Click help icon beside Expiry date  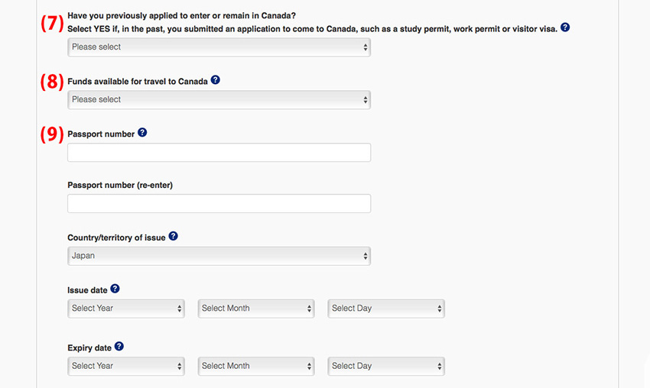tap(119, 347)
